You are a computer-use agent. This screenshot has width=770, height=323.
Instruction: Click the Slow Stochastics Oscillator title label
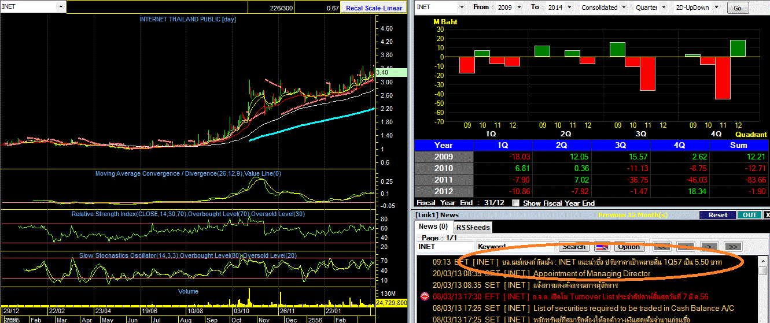tap(188, 255)
